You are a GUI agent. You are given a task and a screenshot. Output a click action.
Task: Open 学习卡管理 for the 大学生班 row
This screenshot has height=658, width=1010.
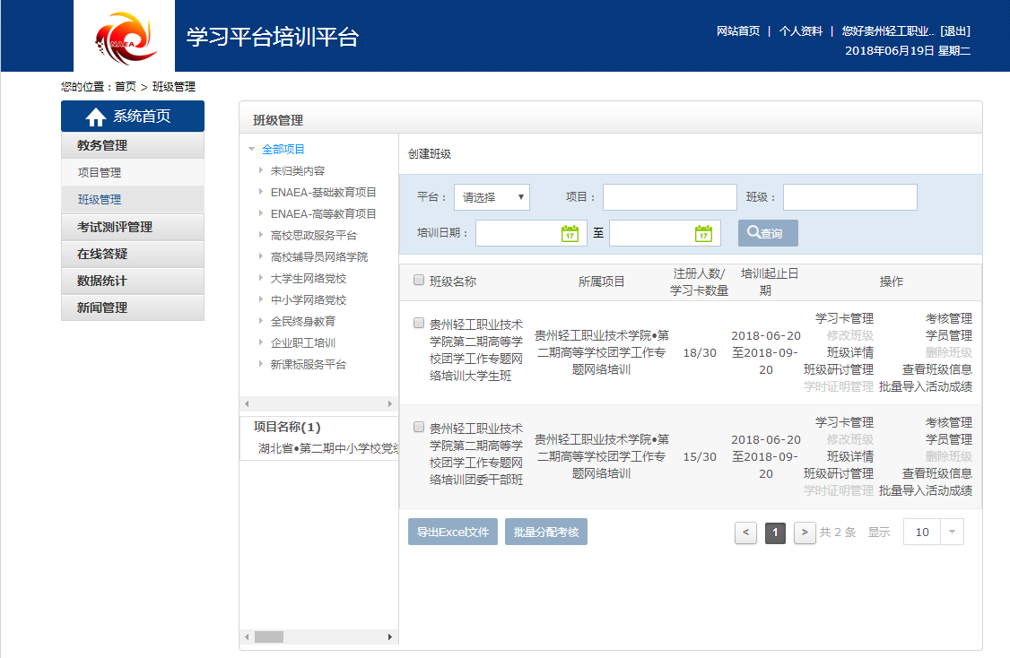(844, 319)
